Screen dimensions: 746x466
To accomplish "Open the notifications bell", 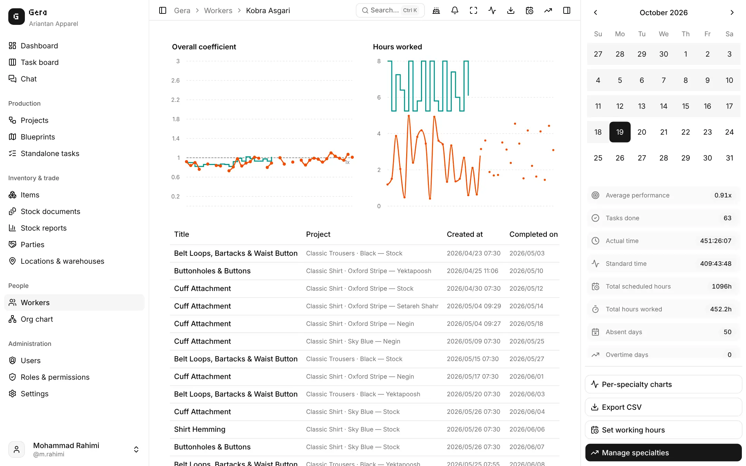I will pyautogui.click(x=455, y=10).
